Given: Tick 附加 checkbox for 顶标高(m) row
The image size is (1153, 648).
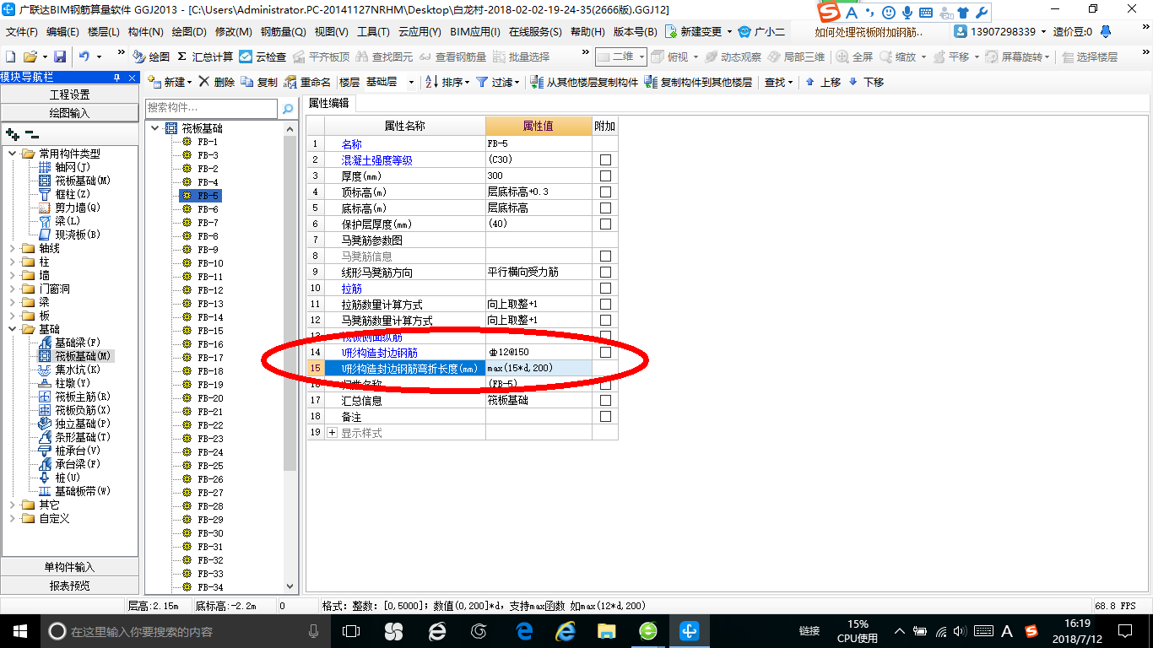Looking at the screenshot, I should coord(605,192).
